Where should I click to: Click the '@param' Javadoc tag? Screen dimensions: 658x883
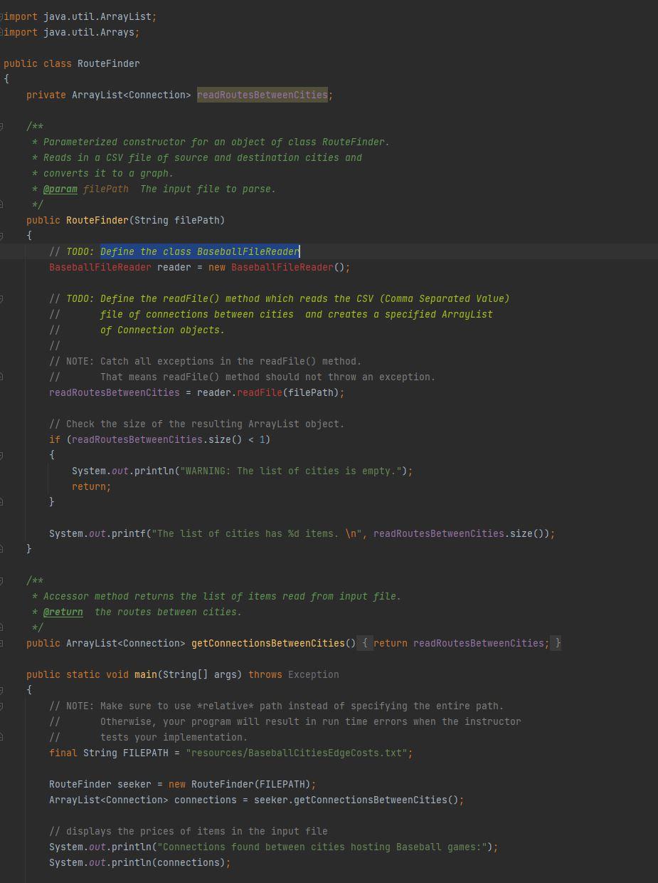pos(60,189)
